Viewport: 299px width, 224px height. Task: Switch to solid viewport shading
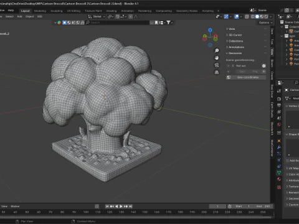257,17
